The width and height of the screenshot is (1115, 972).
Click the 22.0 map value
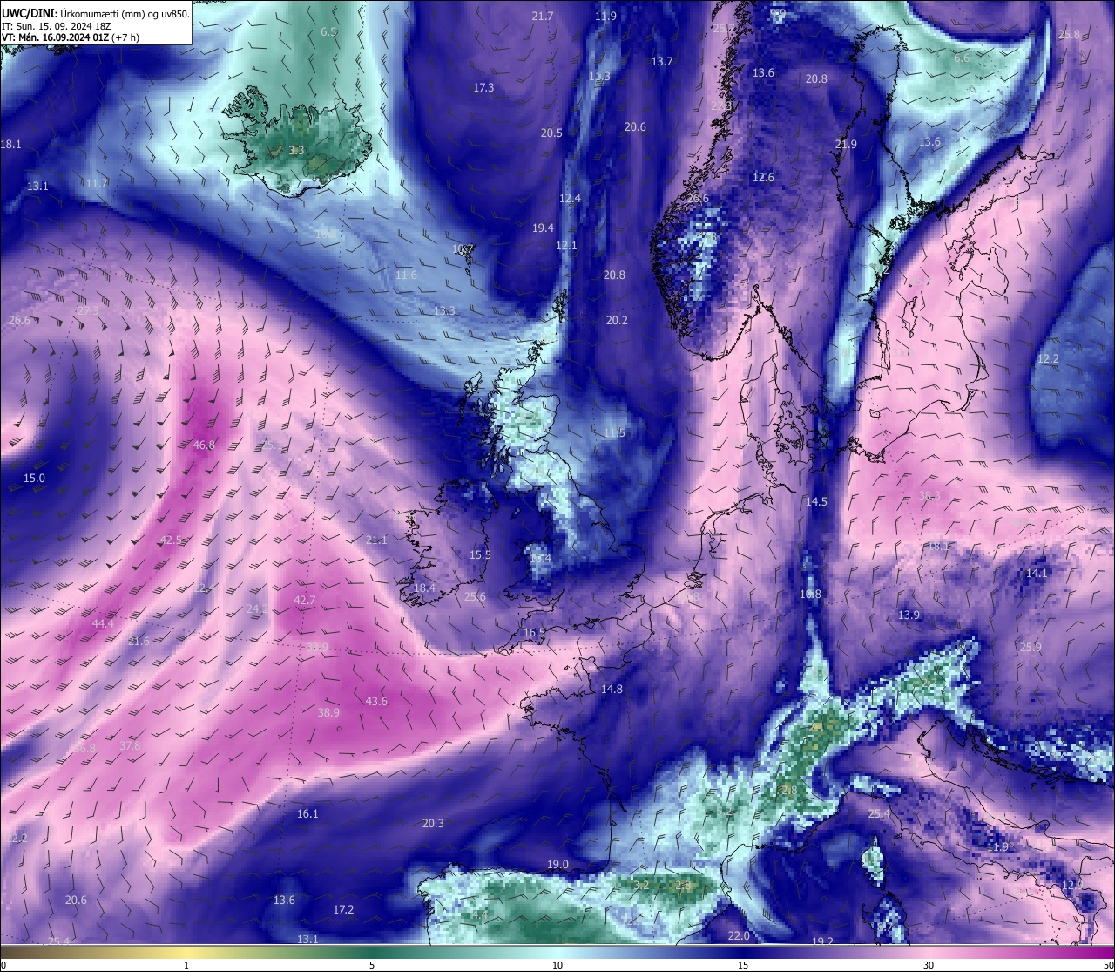point(738,935)
